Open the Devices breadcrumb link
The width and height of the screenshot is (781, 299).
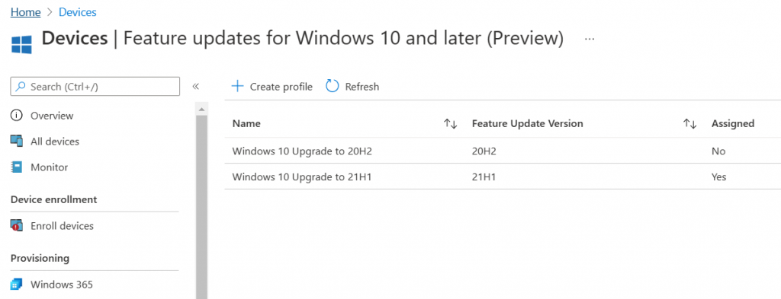pyautogui.click(x=78, y=12)
